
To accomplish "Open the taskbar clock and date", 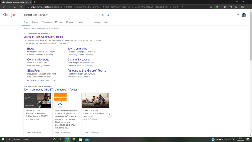I will click(x=240, y=139).
